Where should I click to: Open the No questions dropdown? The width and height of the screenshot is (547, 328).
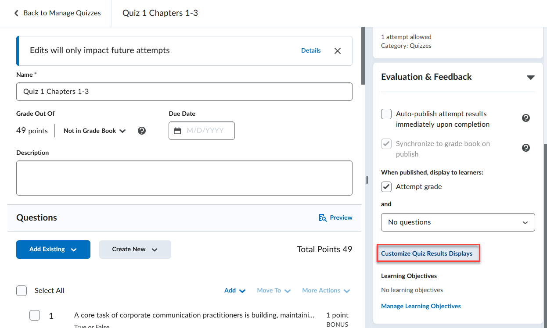point(457,222)
